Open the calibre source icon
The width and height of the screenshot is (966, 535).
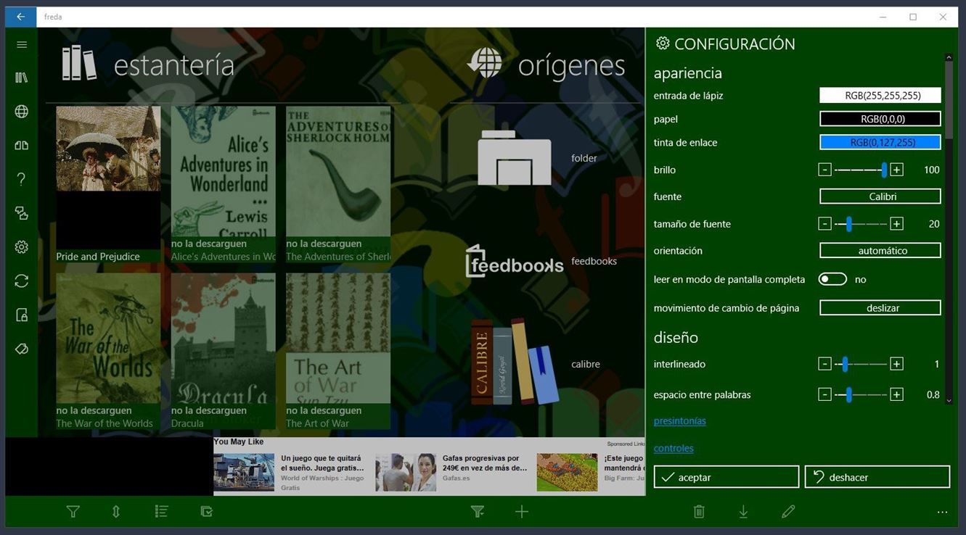tap(514, 362)
